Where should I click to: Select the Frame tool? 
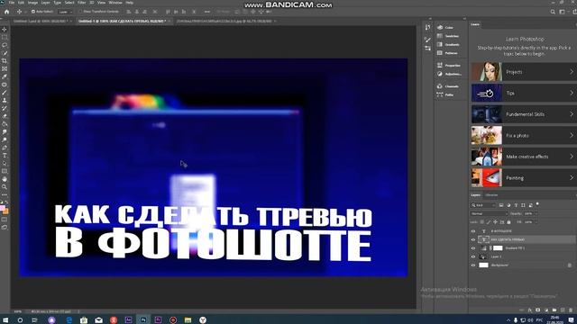[x=5, y=68]
